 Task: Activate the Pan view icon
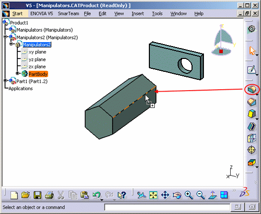tap(165, 195)
